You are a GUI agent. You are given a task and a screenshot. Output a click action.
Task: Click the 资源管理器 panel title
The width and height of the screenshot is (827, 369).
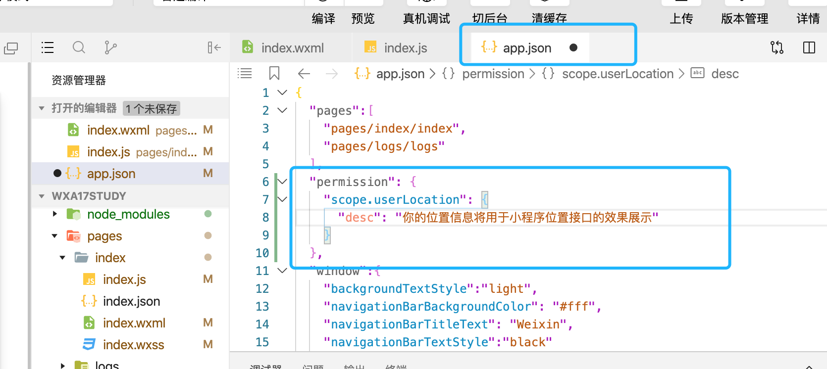pos(79,80)
